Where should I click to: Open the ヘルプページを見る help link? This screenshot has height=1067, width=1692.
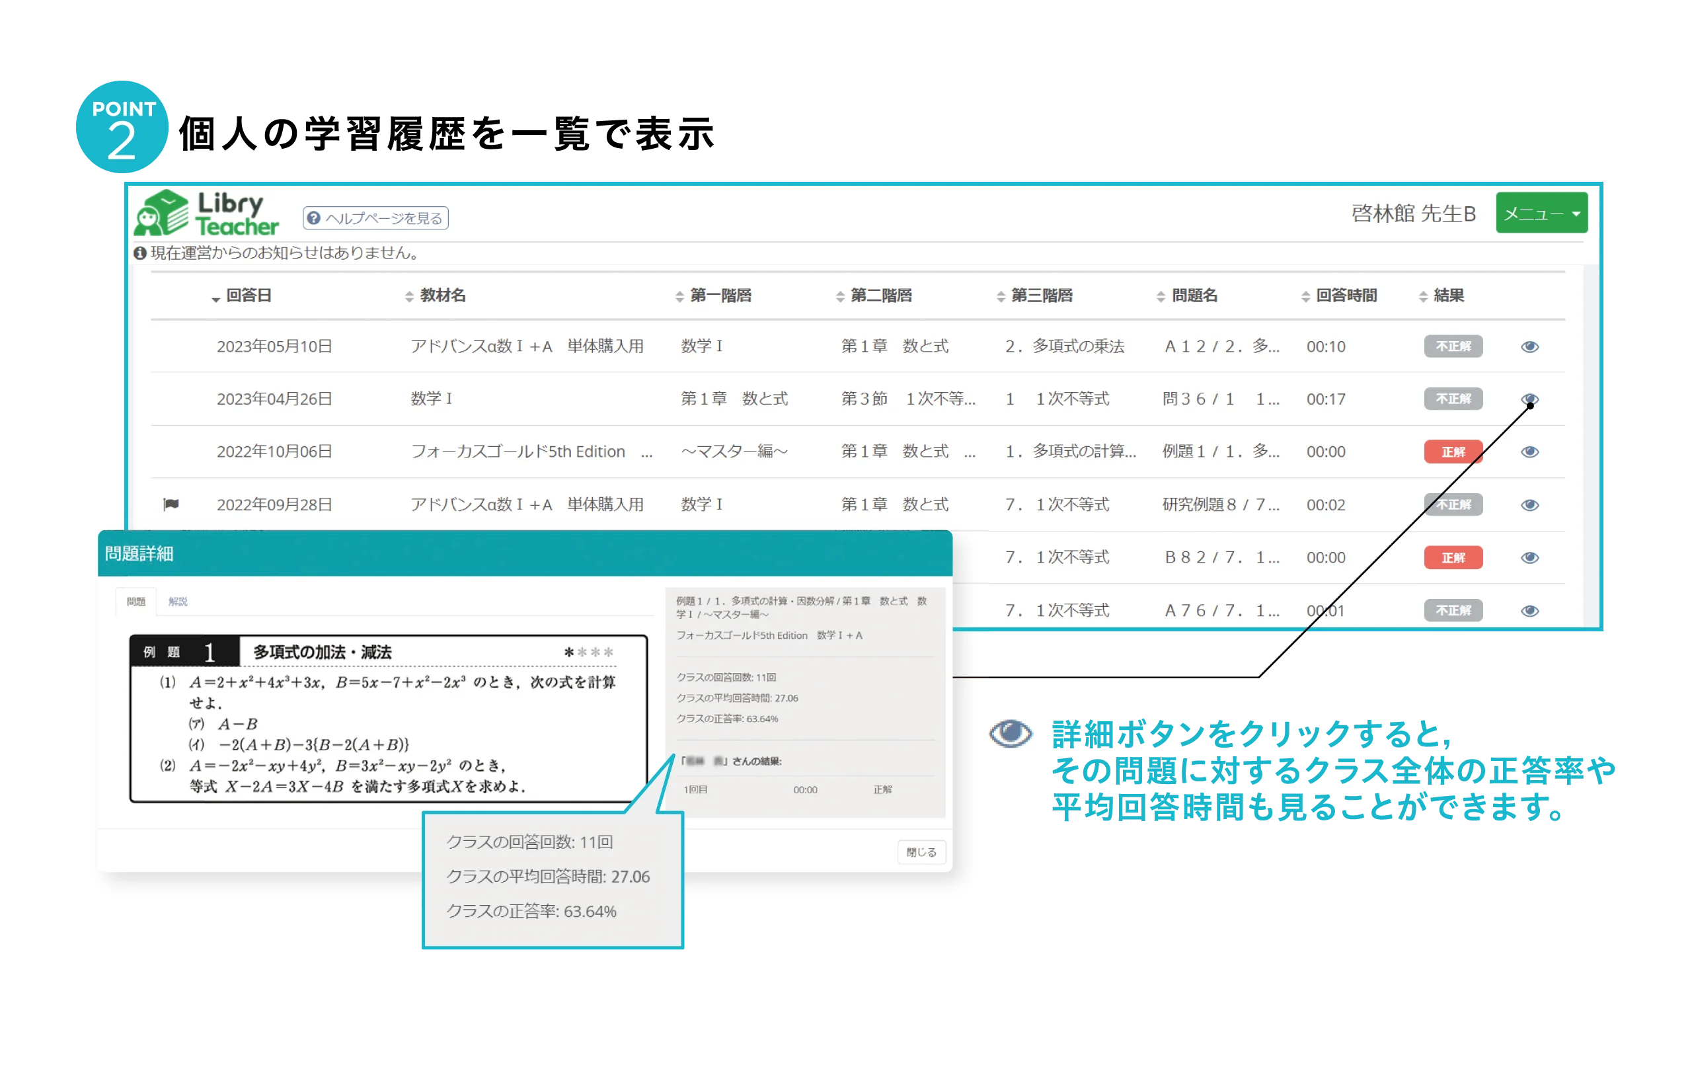[376, 218]
